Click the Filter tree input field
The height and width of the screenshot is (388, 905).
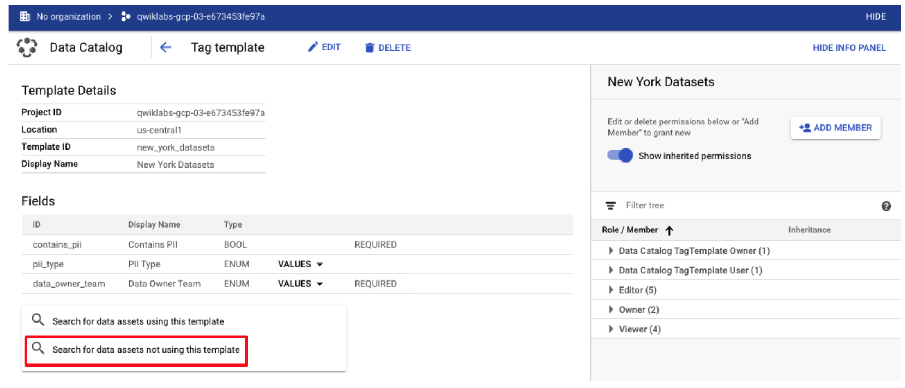[x=747, y=206]
